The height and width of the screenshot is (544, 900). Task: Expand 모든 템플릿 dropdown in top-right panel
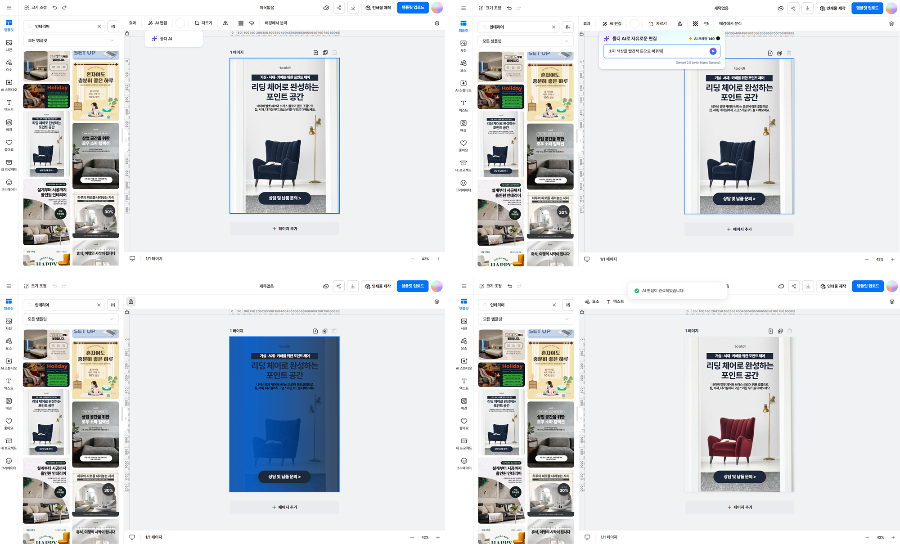[525, 41]
